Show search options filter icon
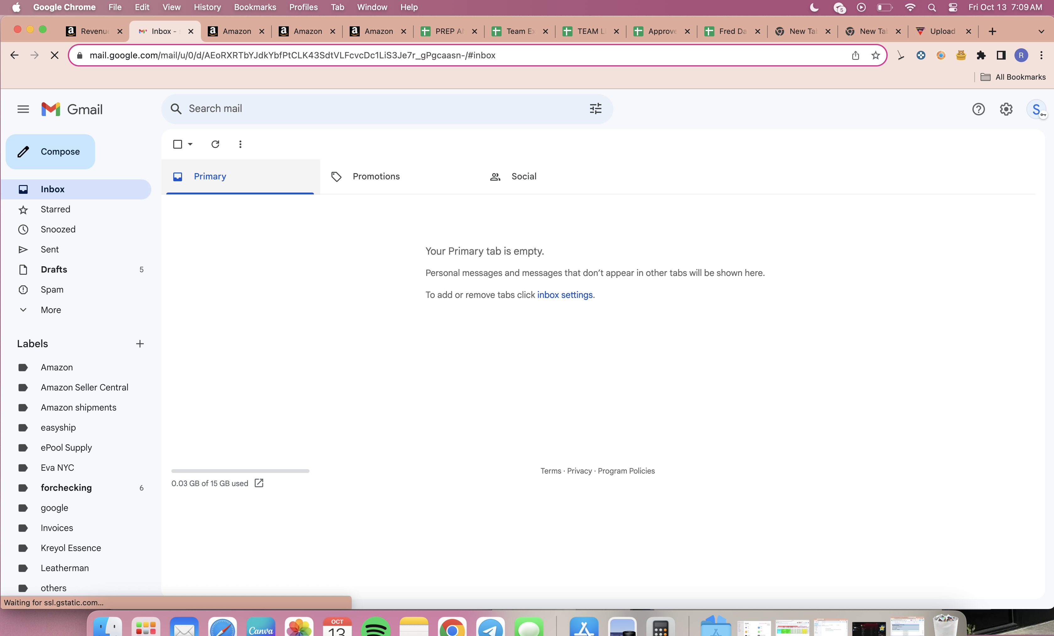 [595, 109]
